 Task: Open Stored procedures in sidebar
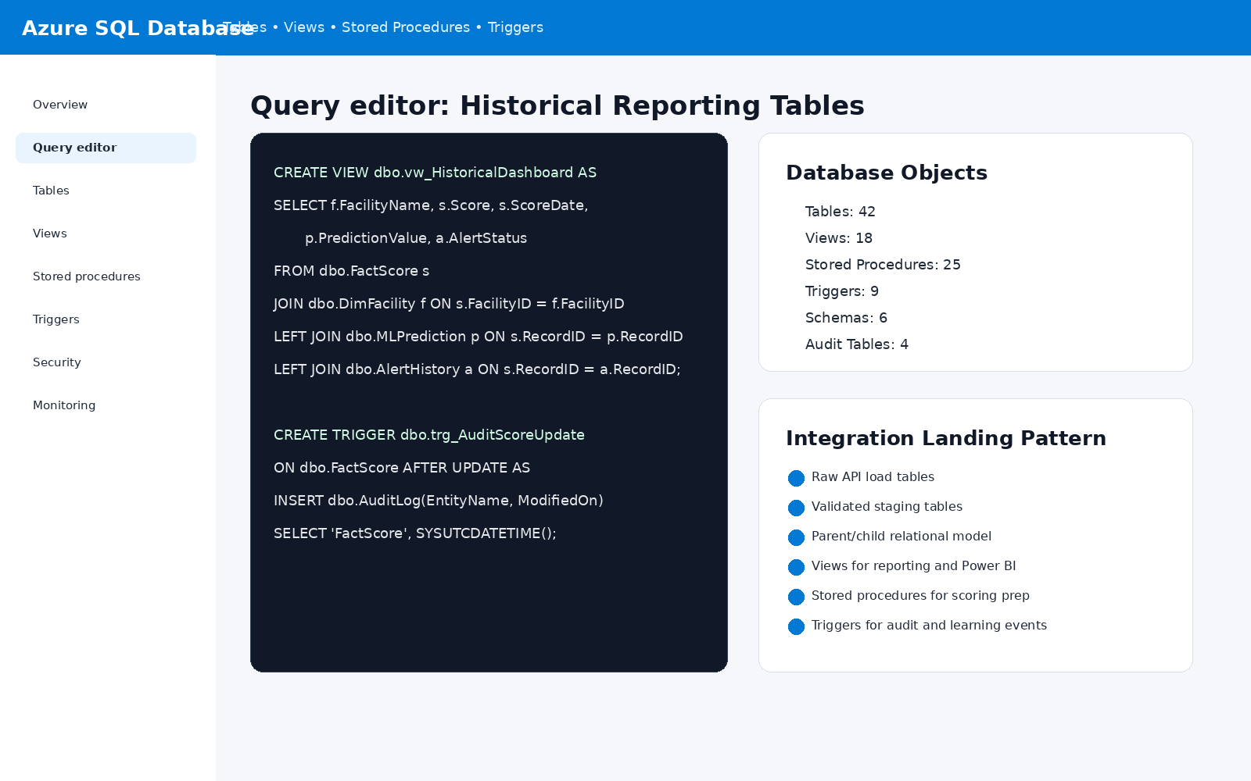tap(106, 276)
